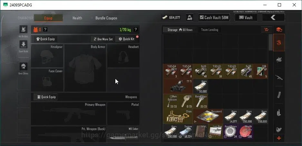Select the 9x39 7N9 ammo stack

(245, 71)
